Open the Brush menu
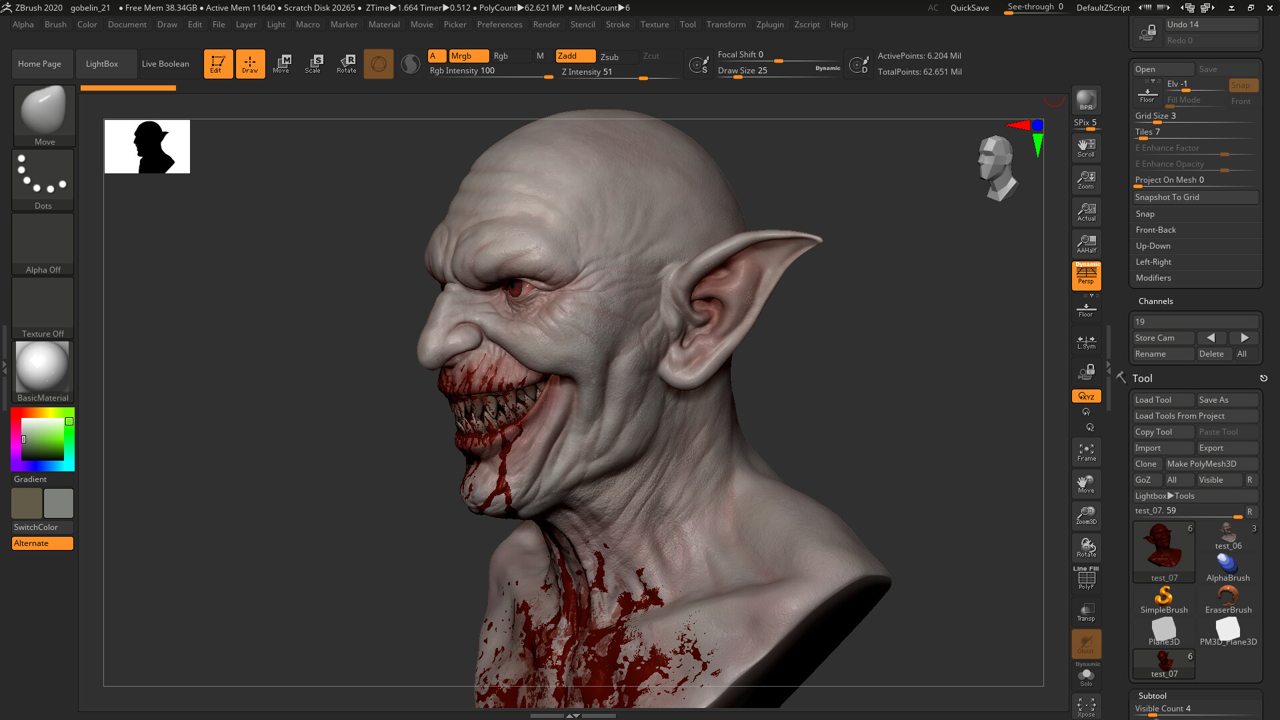 click(55, 25)
